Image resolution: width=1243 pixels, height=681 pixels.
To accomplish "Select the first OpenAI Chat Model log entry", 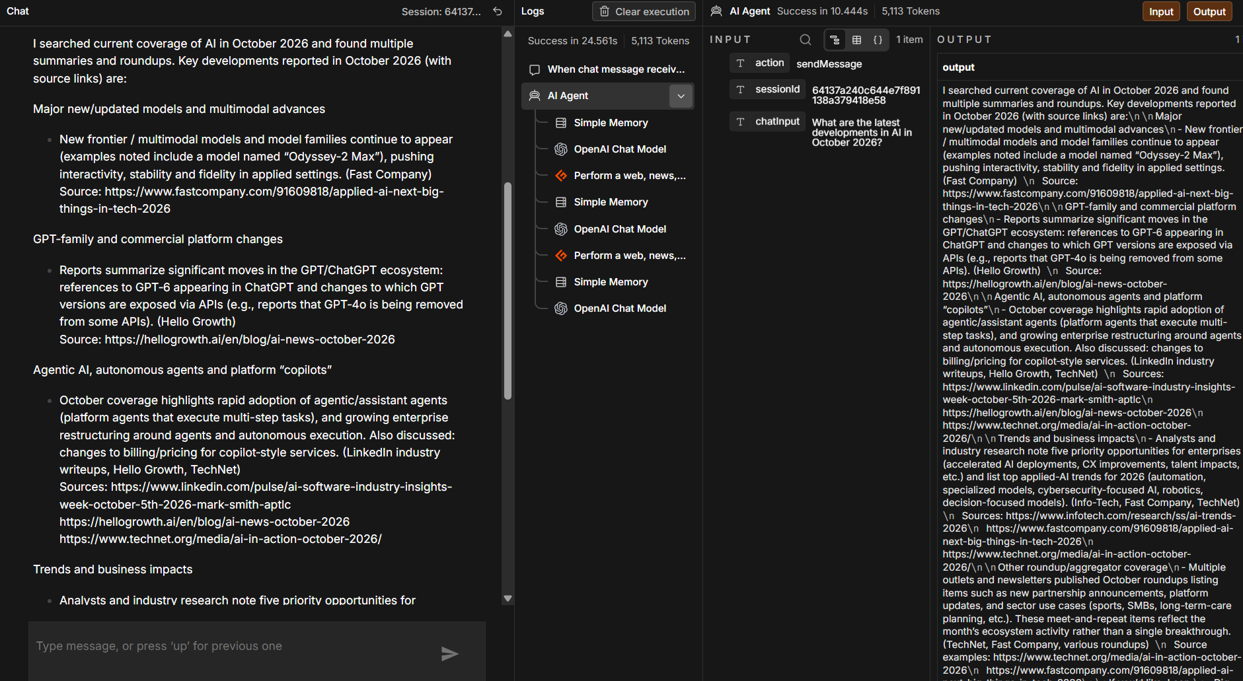I will 620,149.
